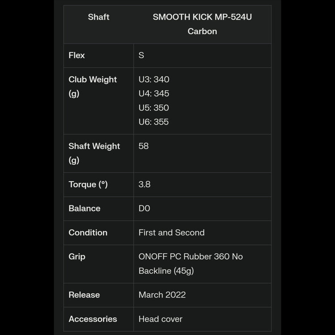
Task: Click the shaft weight value 58
Action: 143,146
